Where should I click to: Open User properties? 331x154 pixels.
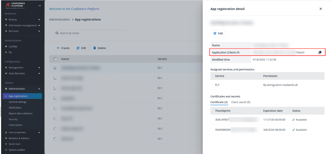17,132
